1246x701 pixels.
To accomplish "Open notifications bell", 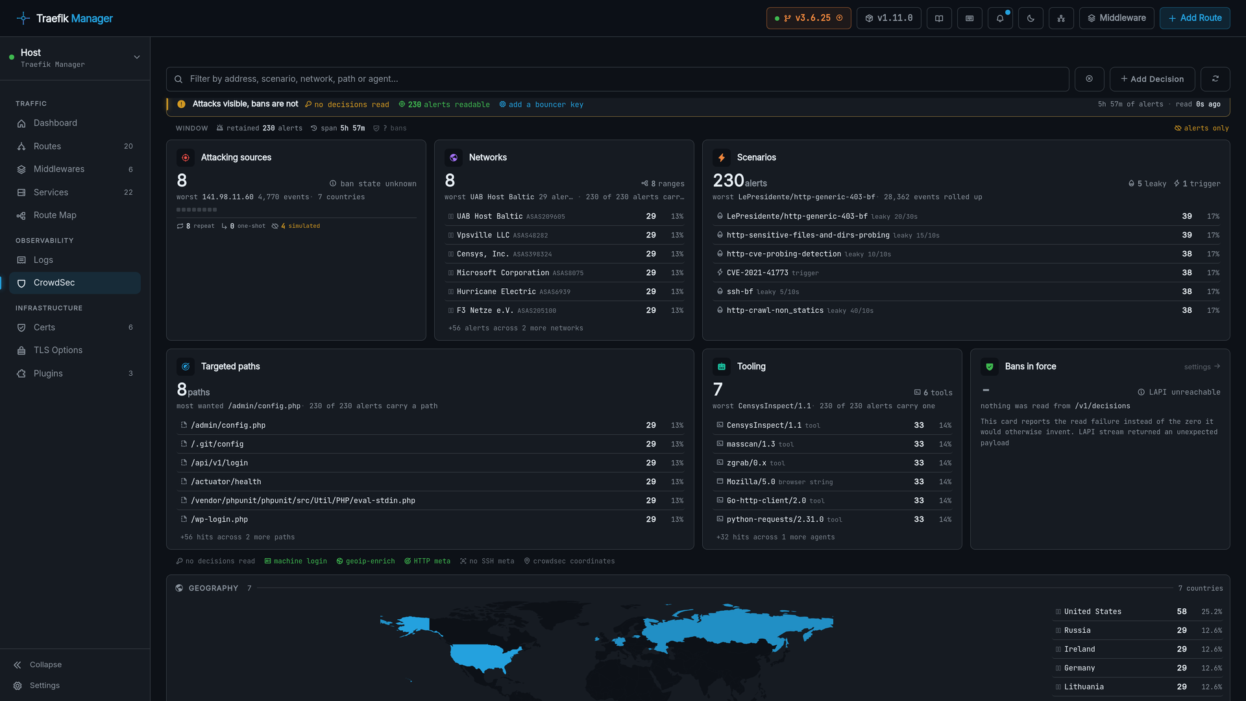I will [1000, 18].
